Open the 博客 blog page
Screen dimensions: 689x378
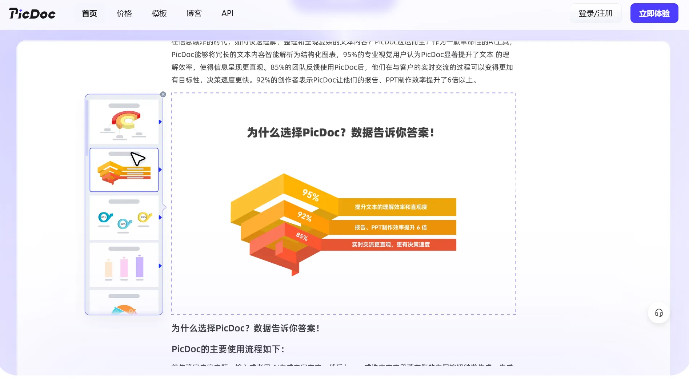(194, 13)
